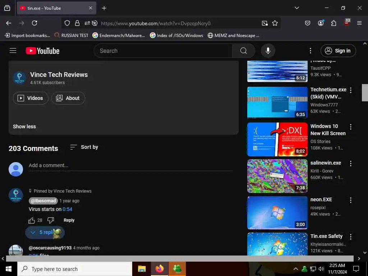The width and height of the screenshot is (368, 276).
Task: Open options menu for salinewin.exe video
Action: tap(351, 164)
